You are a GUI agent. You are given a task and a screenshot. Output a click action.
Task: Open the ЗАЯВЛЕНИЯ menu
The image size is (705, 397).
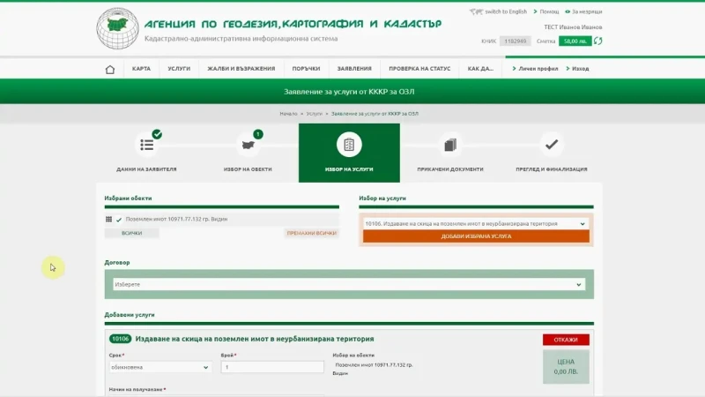pos(354,69)
